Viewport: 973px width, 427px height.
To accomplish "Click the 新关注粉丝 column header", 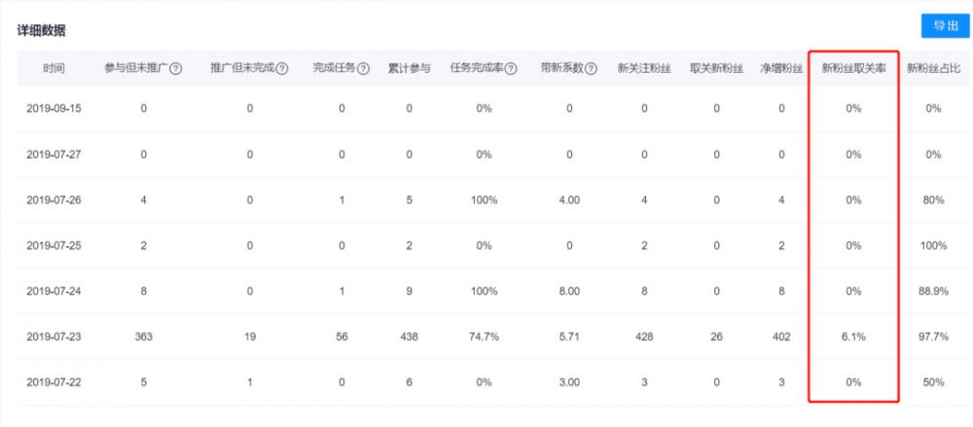I will click(644, 69).
